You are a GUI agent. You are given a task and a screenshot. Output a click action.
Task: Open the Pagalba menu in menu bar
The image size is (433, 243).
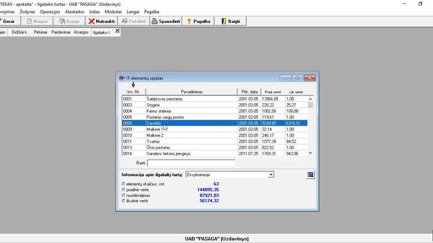coord(152,12)
